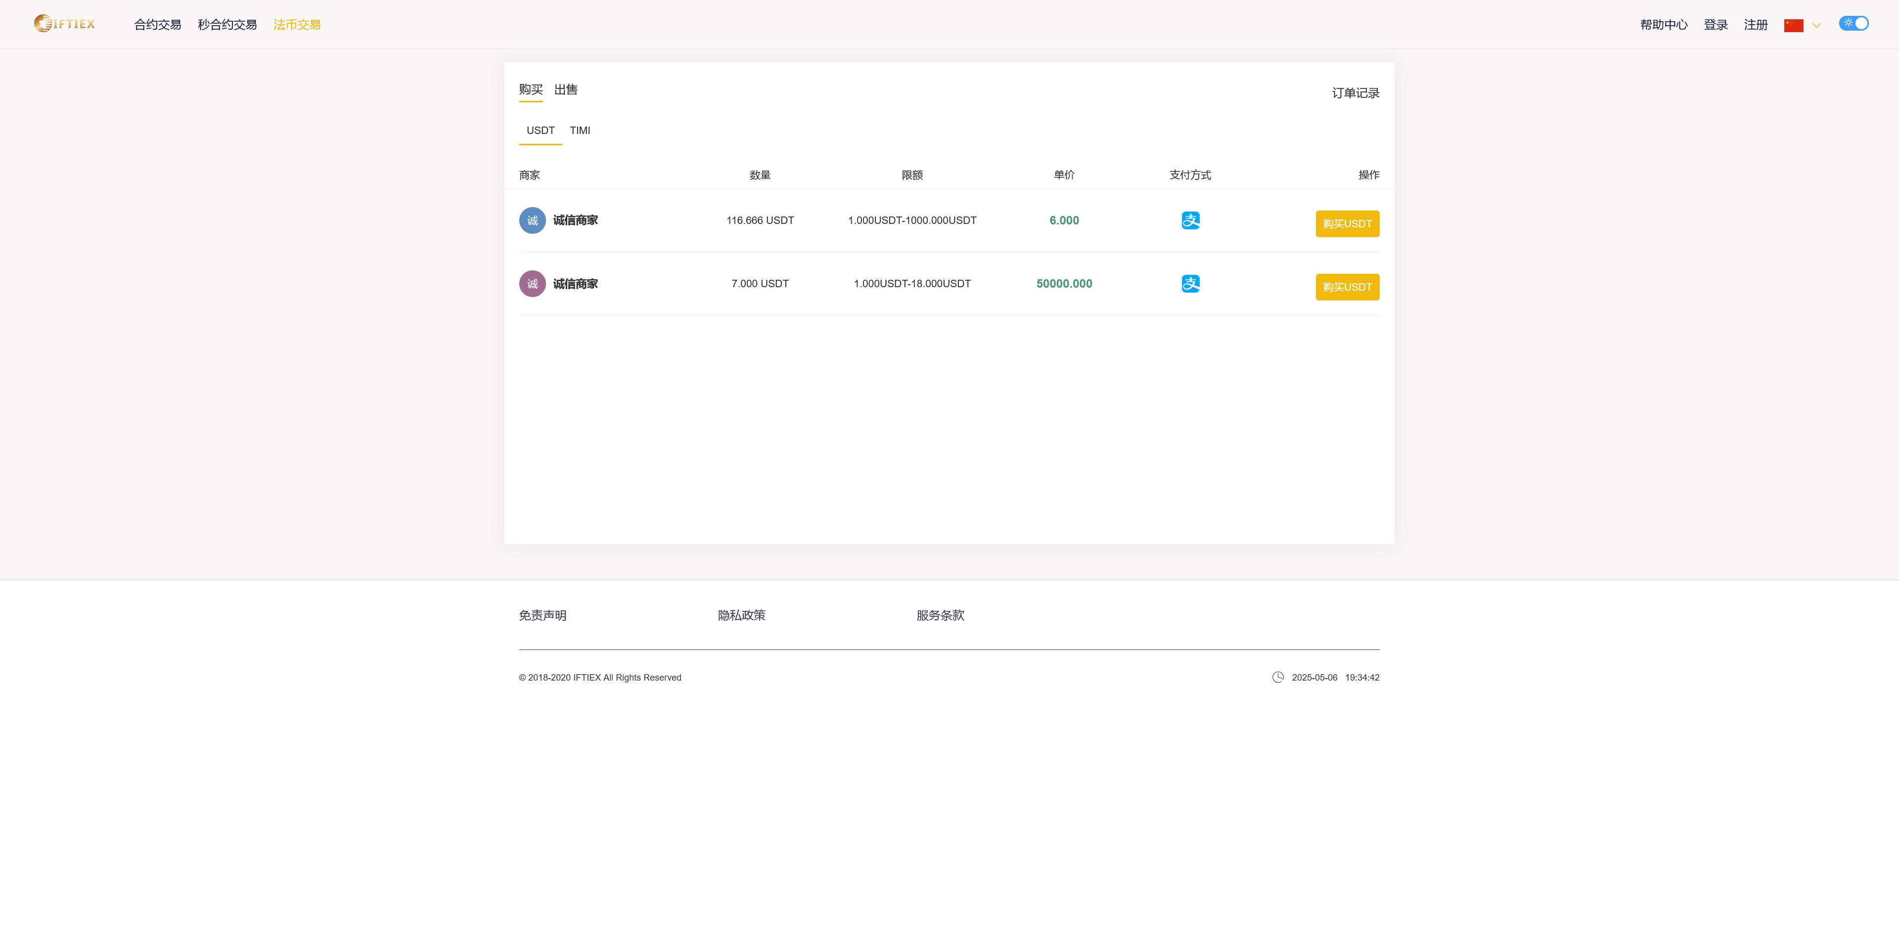
Task: Toggle the light/dark theme switch
Action: 1854,24
